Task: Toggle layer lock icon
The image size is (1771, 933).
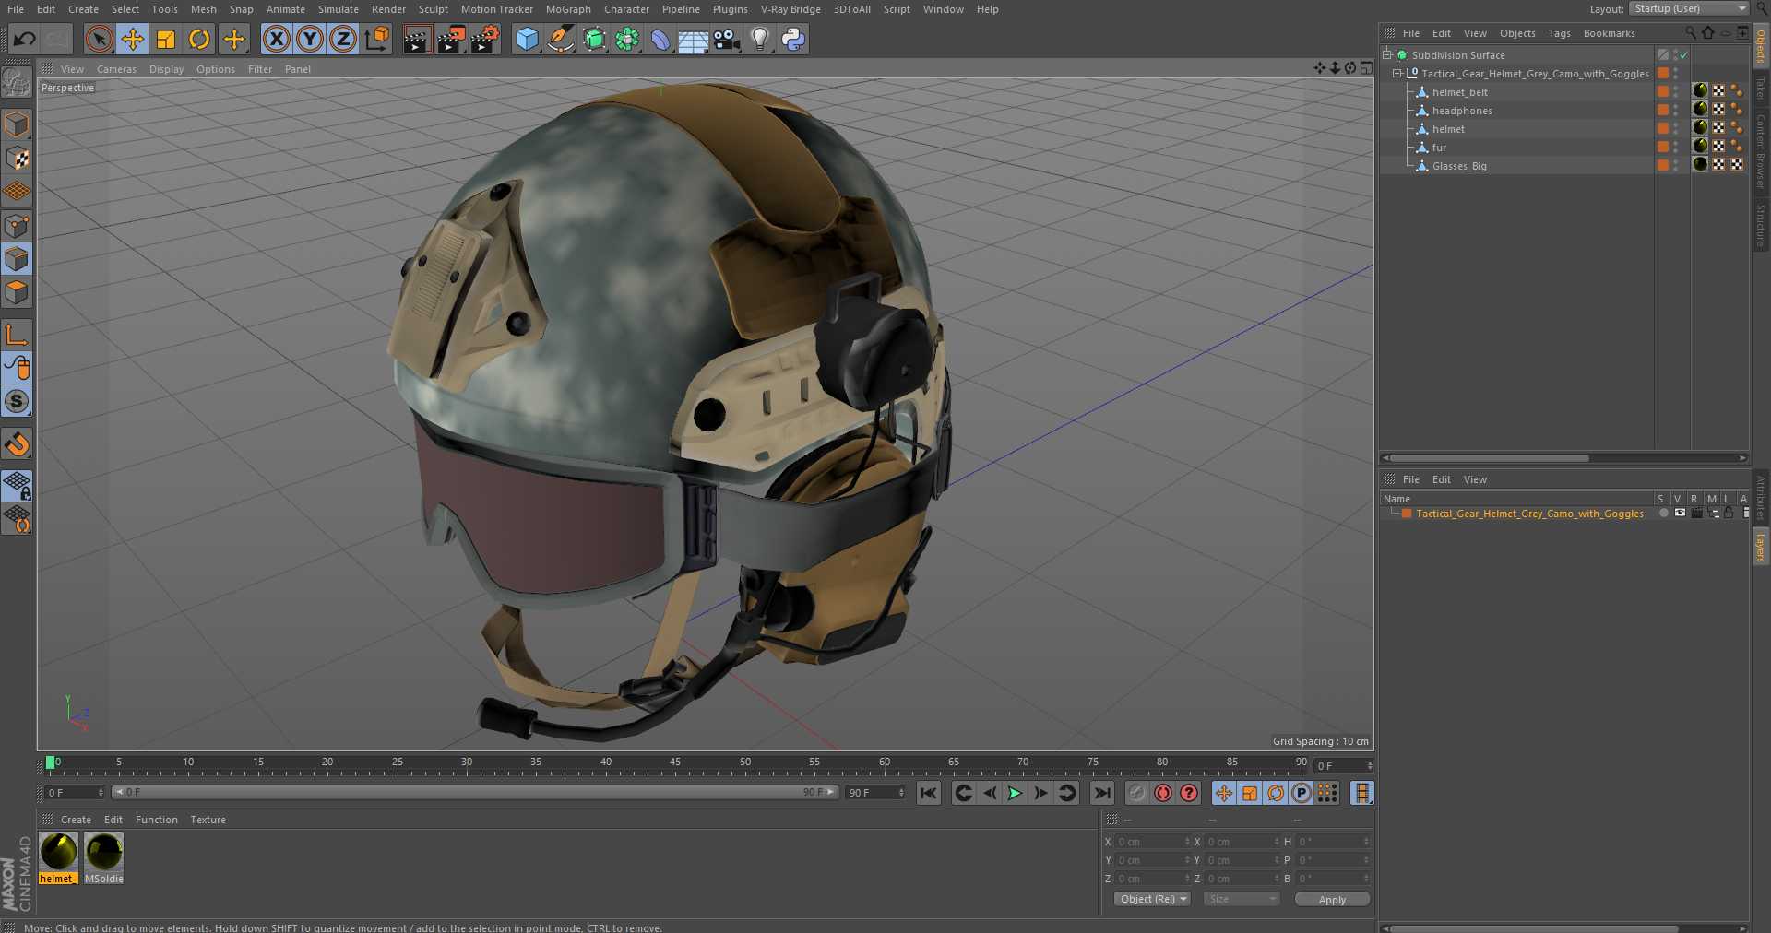Action: (1729, 513)
